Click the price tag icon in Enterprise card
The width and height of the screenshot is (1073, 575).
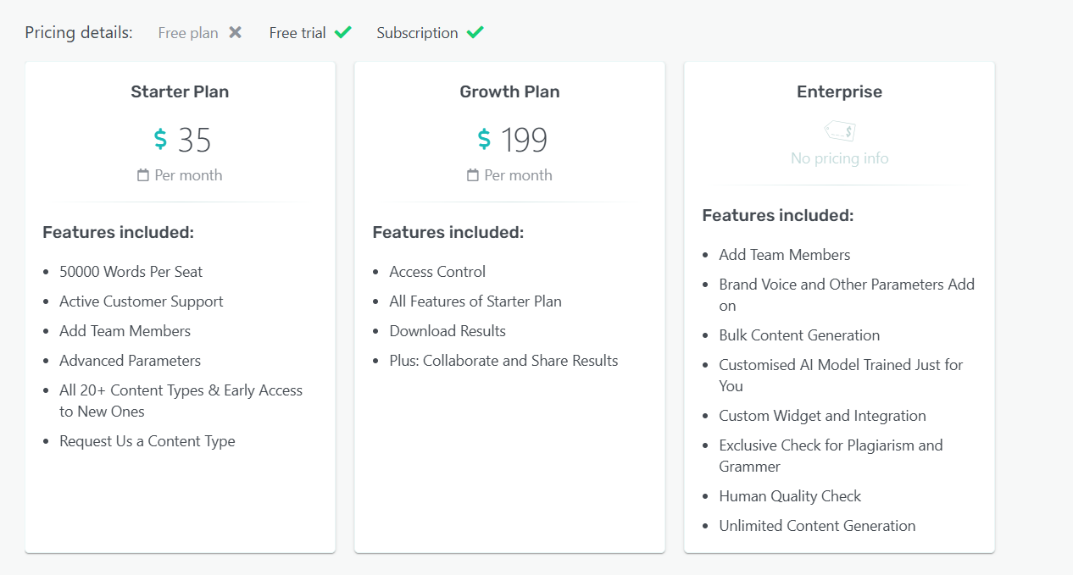[840, 130]
